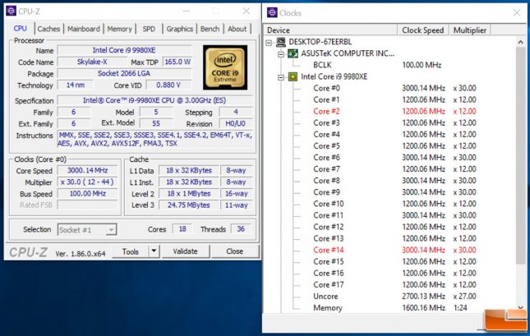
Task: Click the Code Name value Skylake-X
Action: click(92, 62)
